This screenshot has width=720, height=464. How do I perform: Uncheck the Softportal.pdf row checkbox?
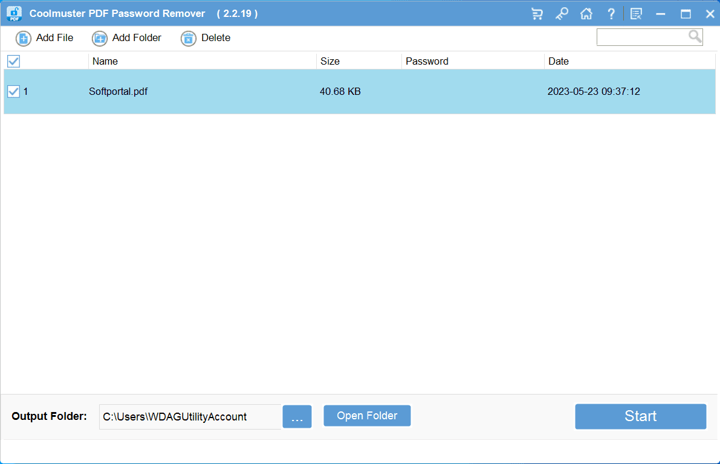tap(14, 91)
